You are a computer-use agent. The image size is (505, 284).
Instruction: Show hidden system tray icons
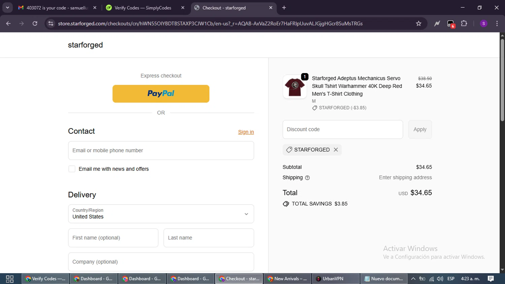(413, 279)
